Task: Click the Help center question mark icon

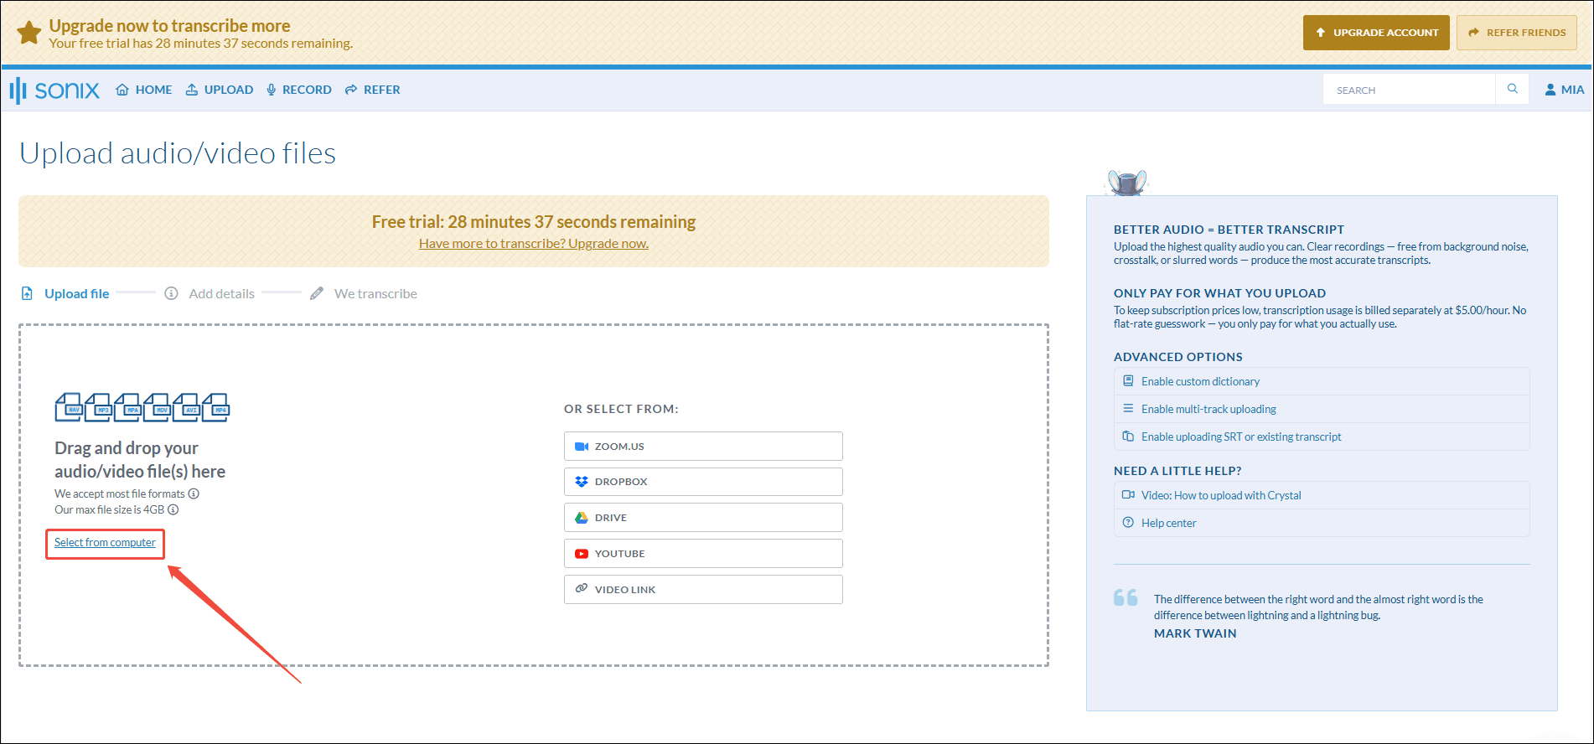Action: click(1128, 522)
